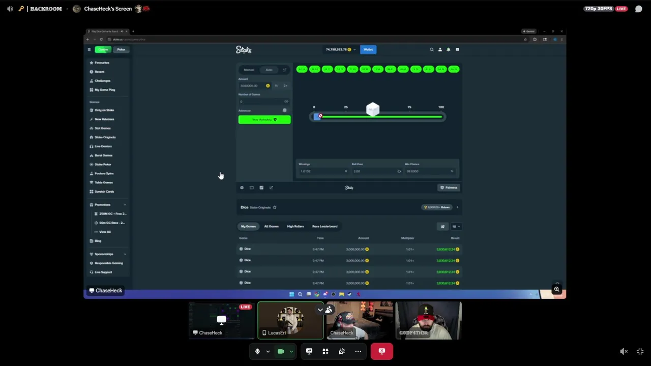Open My Game Play in the sidebar
Viewport: 651px width, 366px height.
pyautogui.click(x=104, y=90)
